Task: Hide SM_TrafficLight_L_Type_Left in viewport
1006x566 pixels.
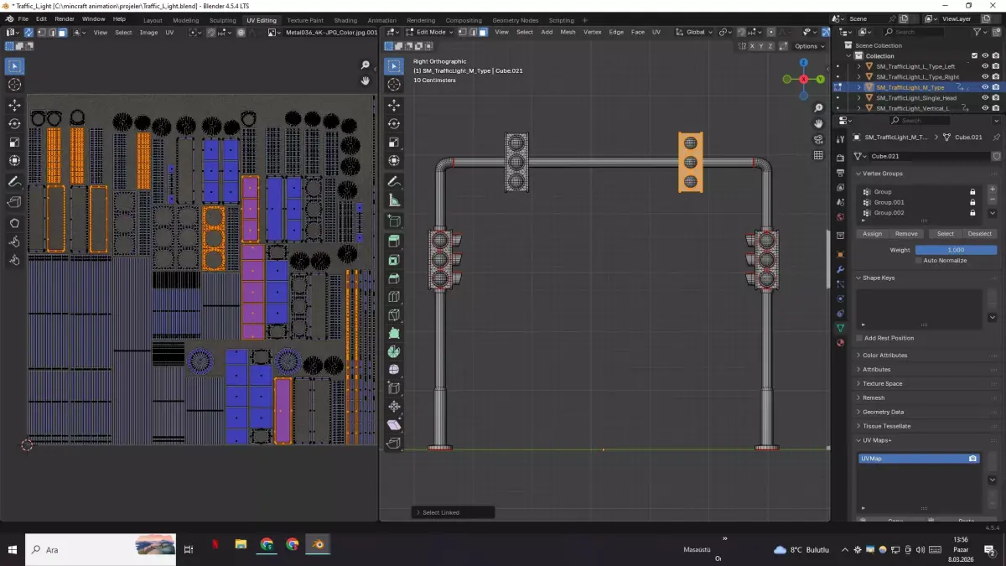Action: point(984,66)
